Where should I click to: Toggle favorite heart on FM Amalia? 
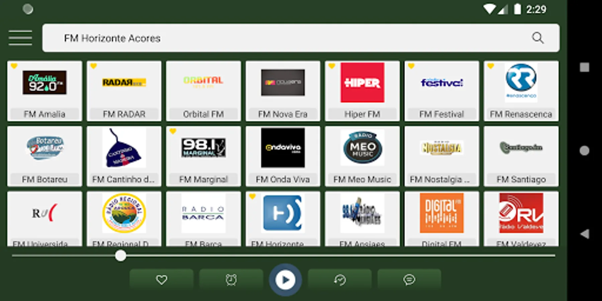pos(14,66)
